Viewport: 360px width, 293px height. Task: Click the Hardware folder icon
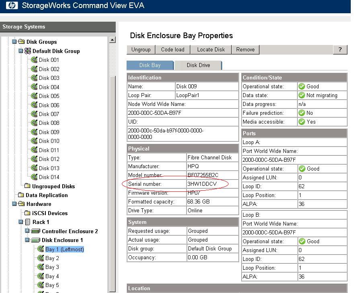(x=21, y=204)
